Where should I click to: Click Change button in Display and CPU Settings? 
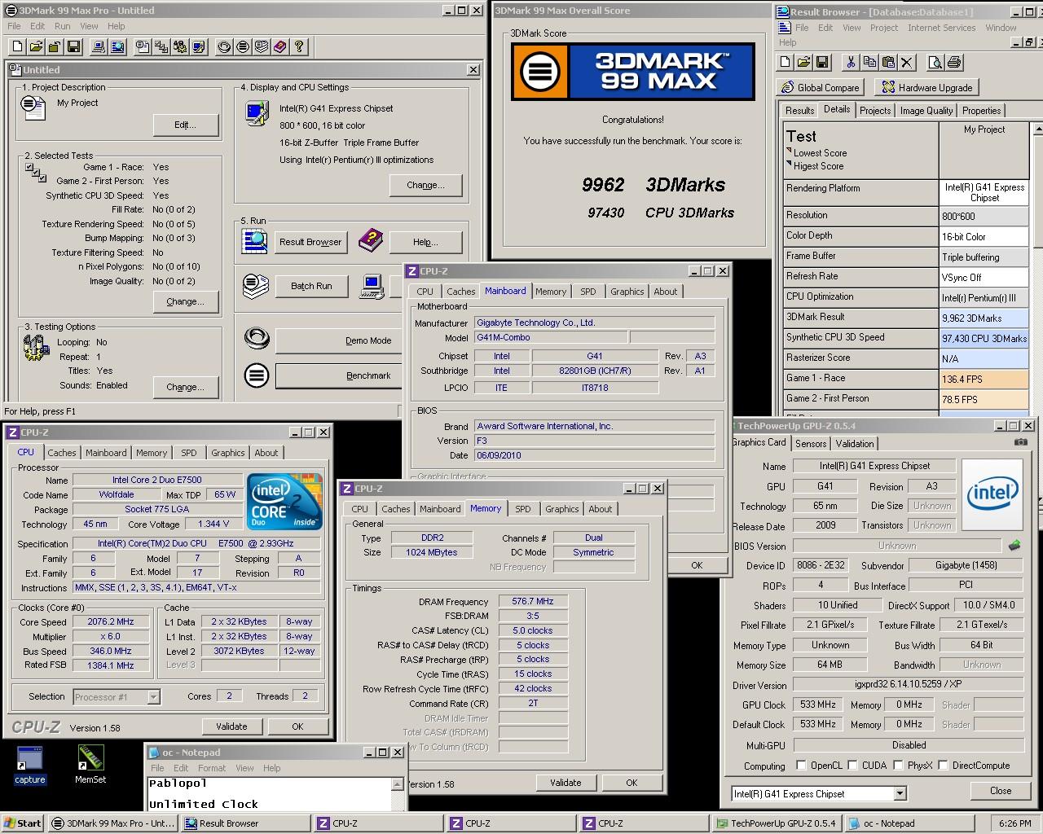coord(426,185)
